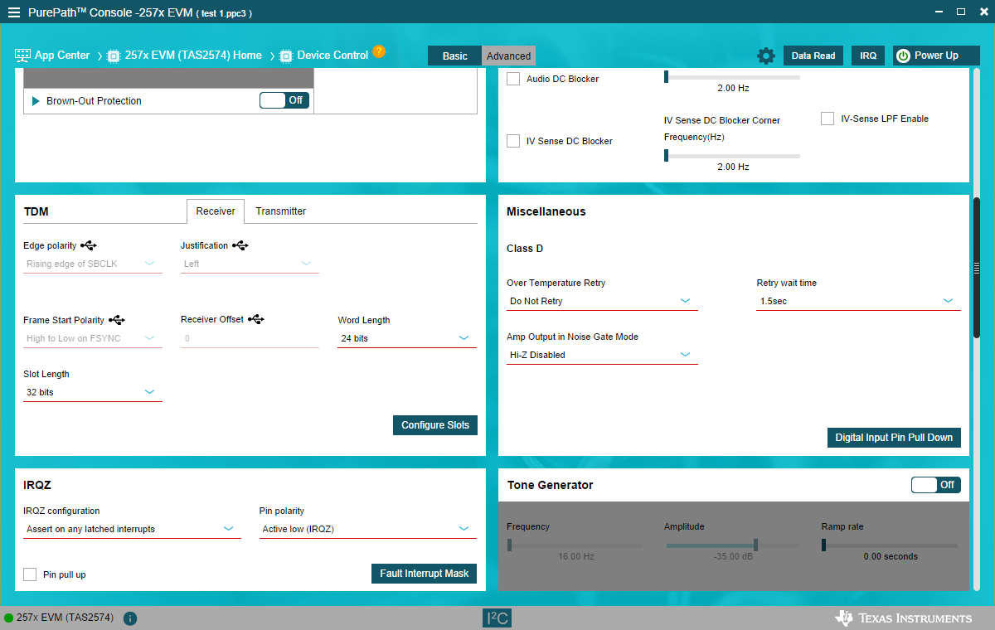Open the Frame Start Polarity dropdown

click(93, 338)
